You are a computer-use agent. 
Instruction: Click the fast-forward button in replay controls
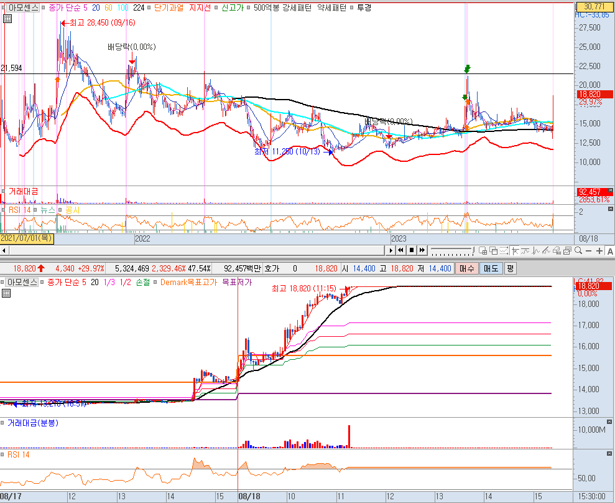pyautogui.click(x=422, y=250)
